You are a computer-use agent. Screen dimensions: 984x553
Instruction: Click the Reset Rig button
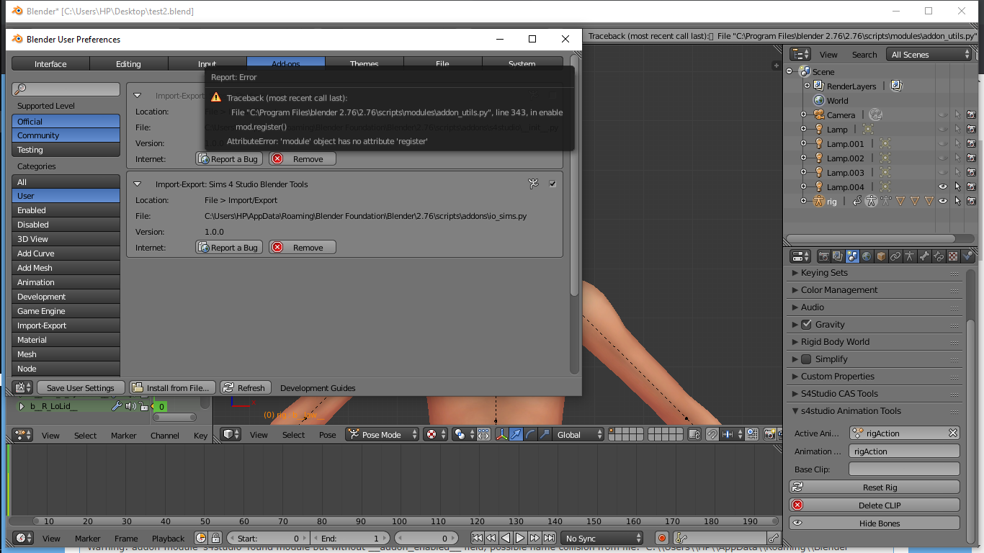point(875,487)
